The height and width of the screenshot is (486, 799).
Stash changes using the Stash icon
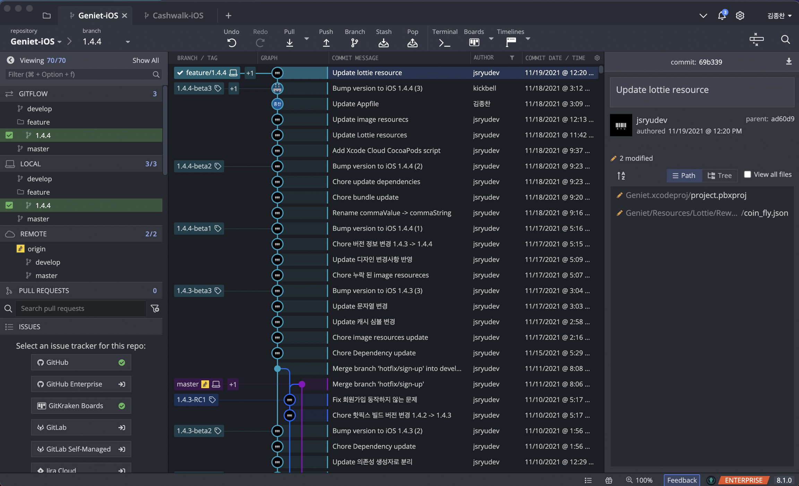(383, 42)
